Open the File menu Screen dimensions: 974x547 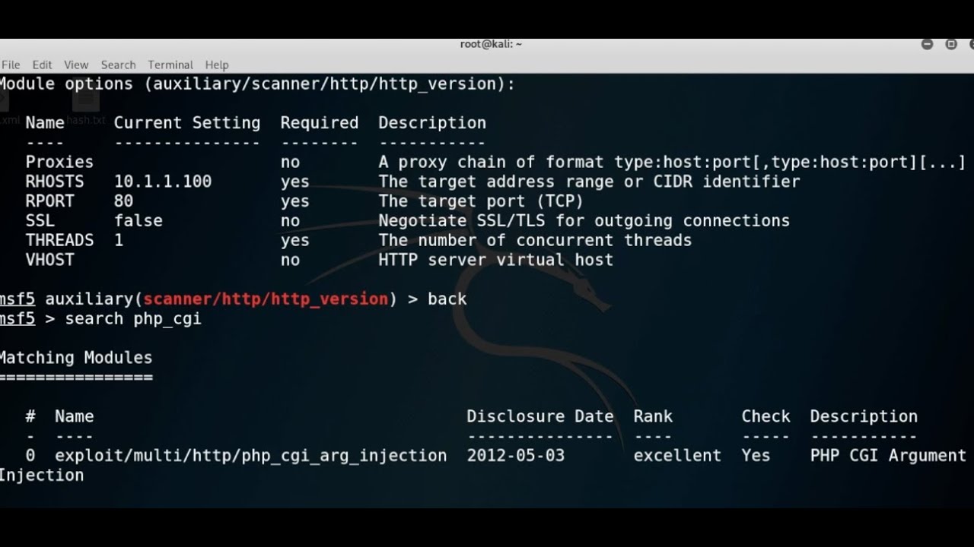point(11,65)
